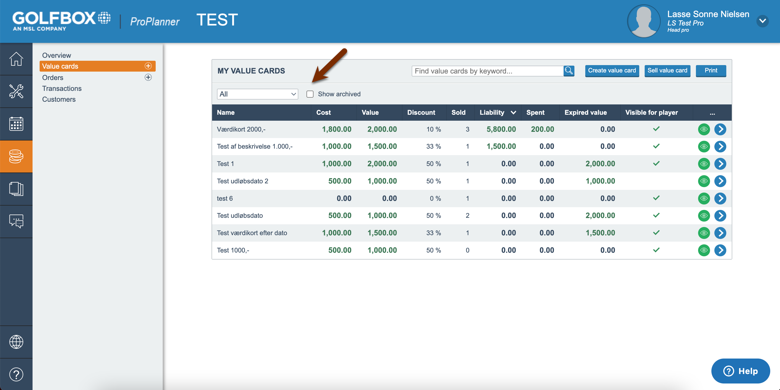Viewport: 780px width, 390px height.
Task: Click the Print button
Action: 711,71
